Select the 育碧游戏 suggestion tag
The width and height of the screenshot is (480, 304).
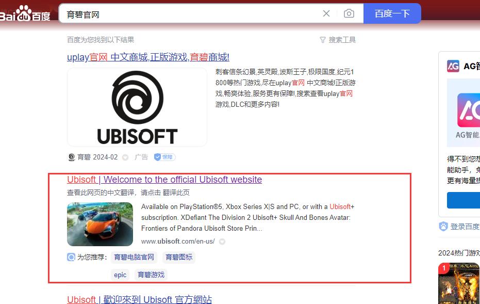pyautogui.click(x=151, y=275)
